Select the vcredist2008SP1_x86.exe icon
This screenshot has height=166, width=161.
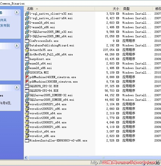point(27,127)
